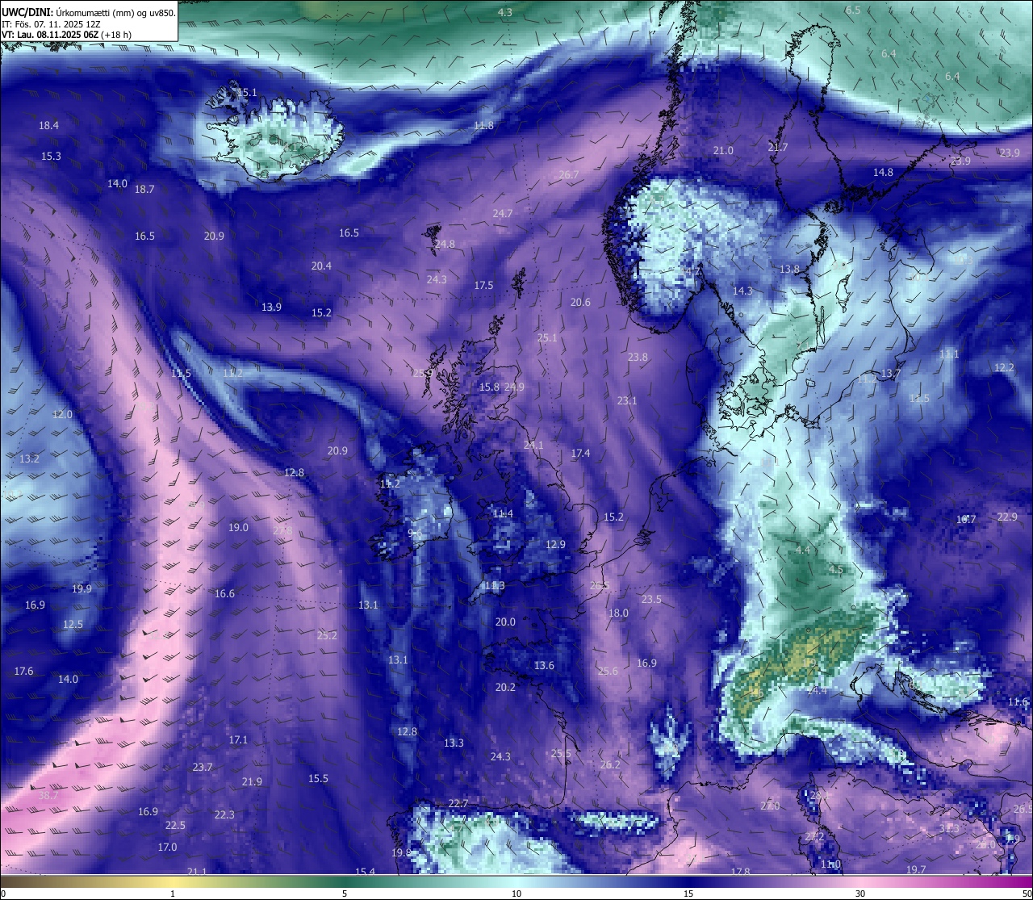Click the map value '25.2'
Viewport: 1033px width, 900px height.
(327, 635)
